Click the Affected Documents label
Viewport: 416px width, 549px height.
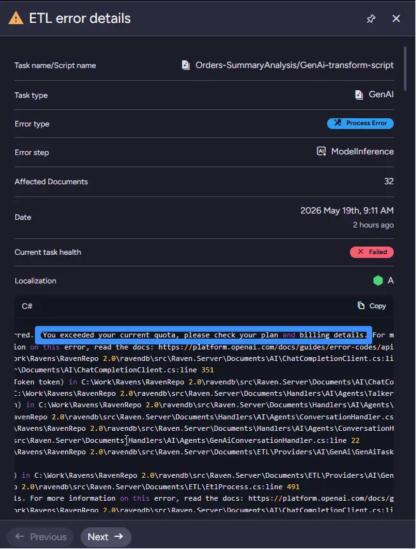(x=51, y=181)
